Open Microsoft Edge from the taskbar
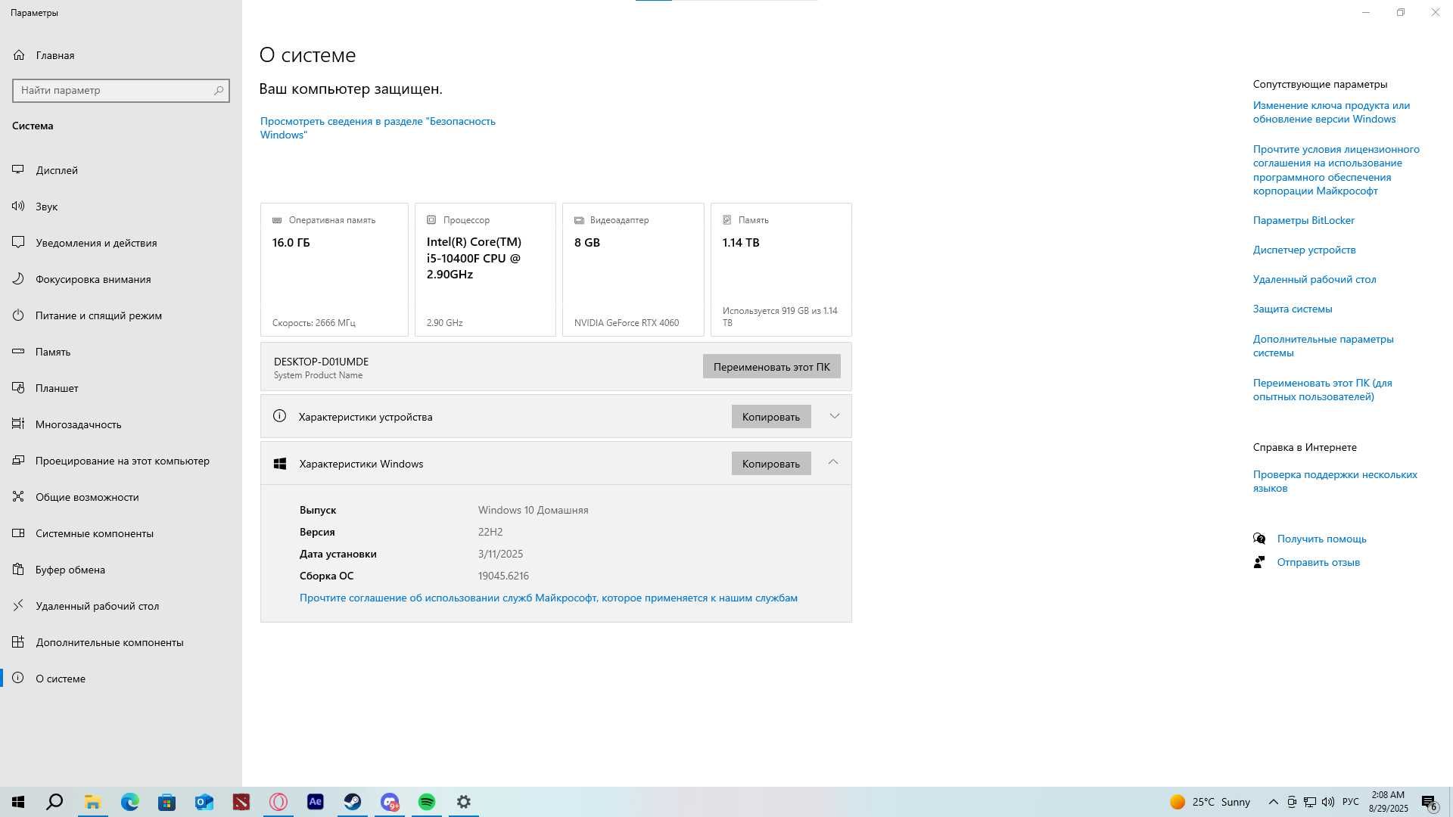 (x=130, y=802)
